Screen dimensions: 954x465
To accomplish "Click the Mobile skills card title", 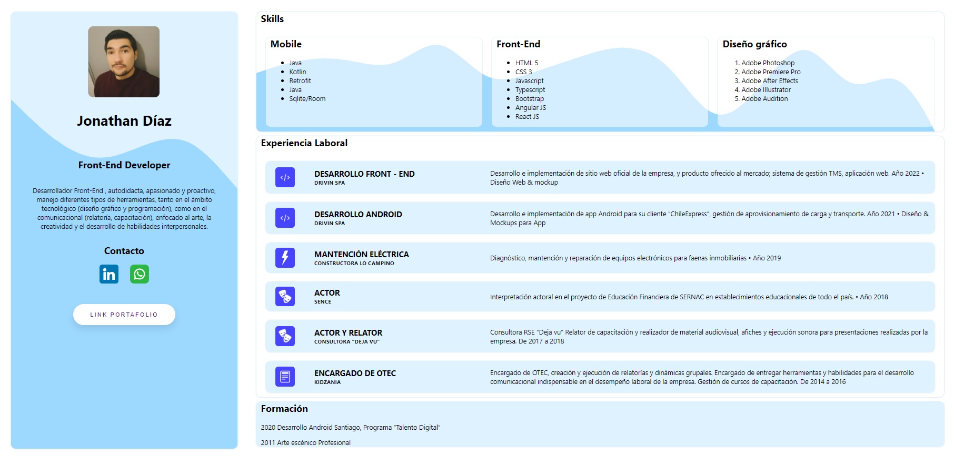I will pyautogui.click(x=286, y=44).
